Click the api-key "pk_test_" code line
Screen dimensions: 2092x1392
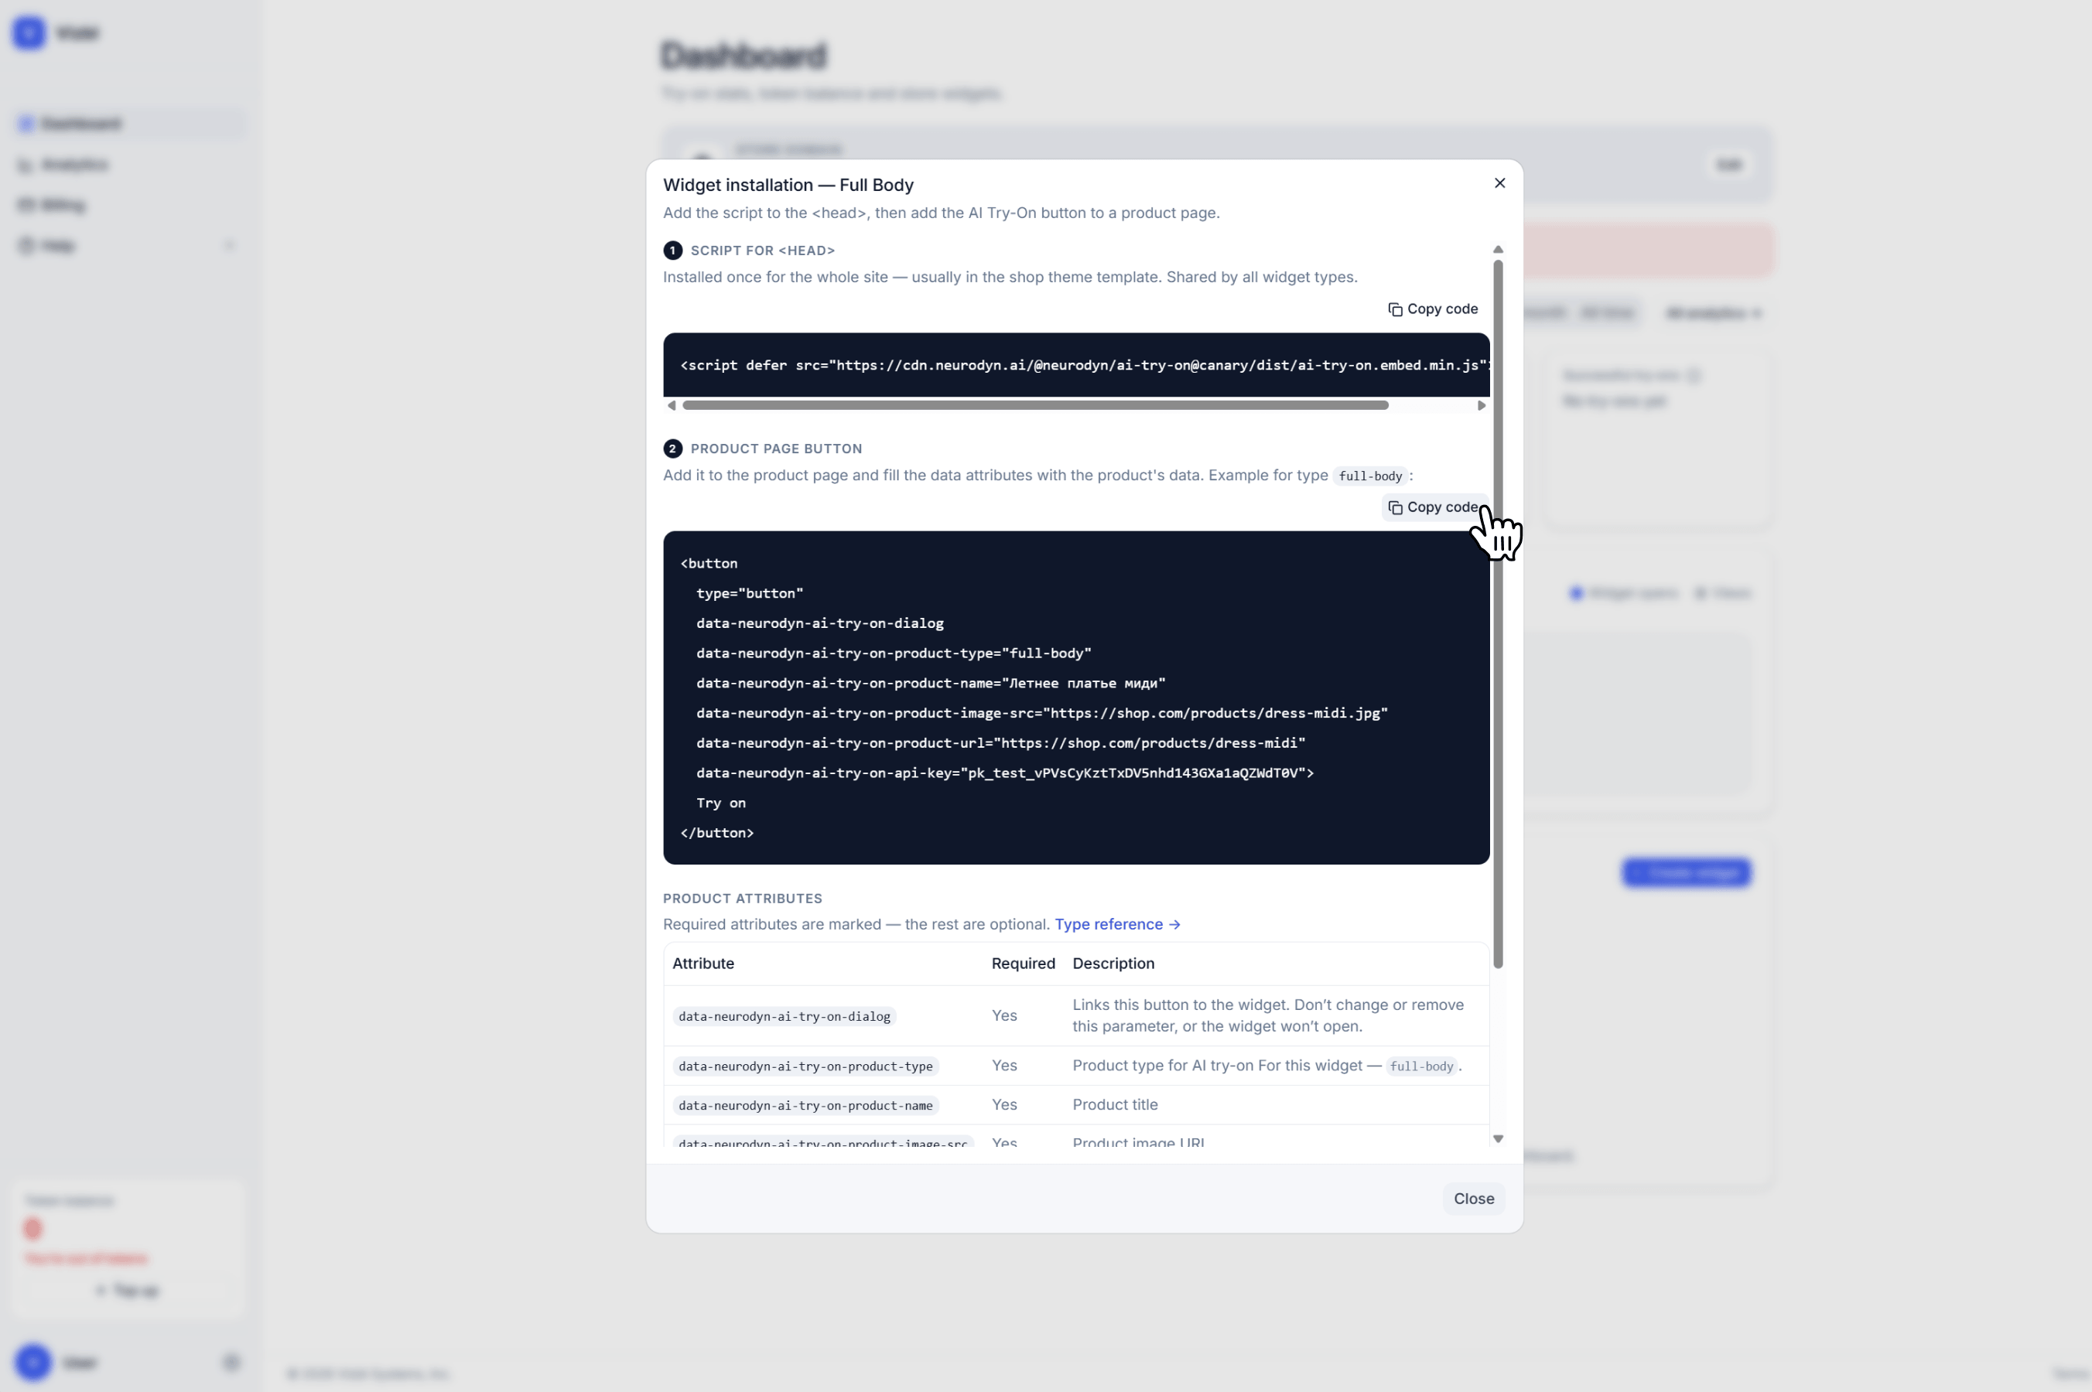click(1005, 773)
